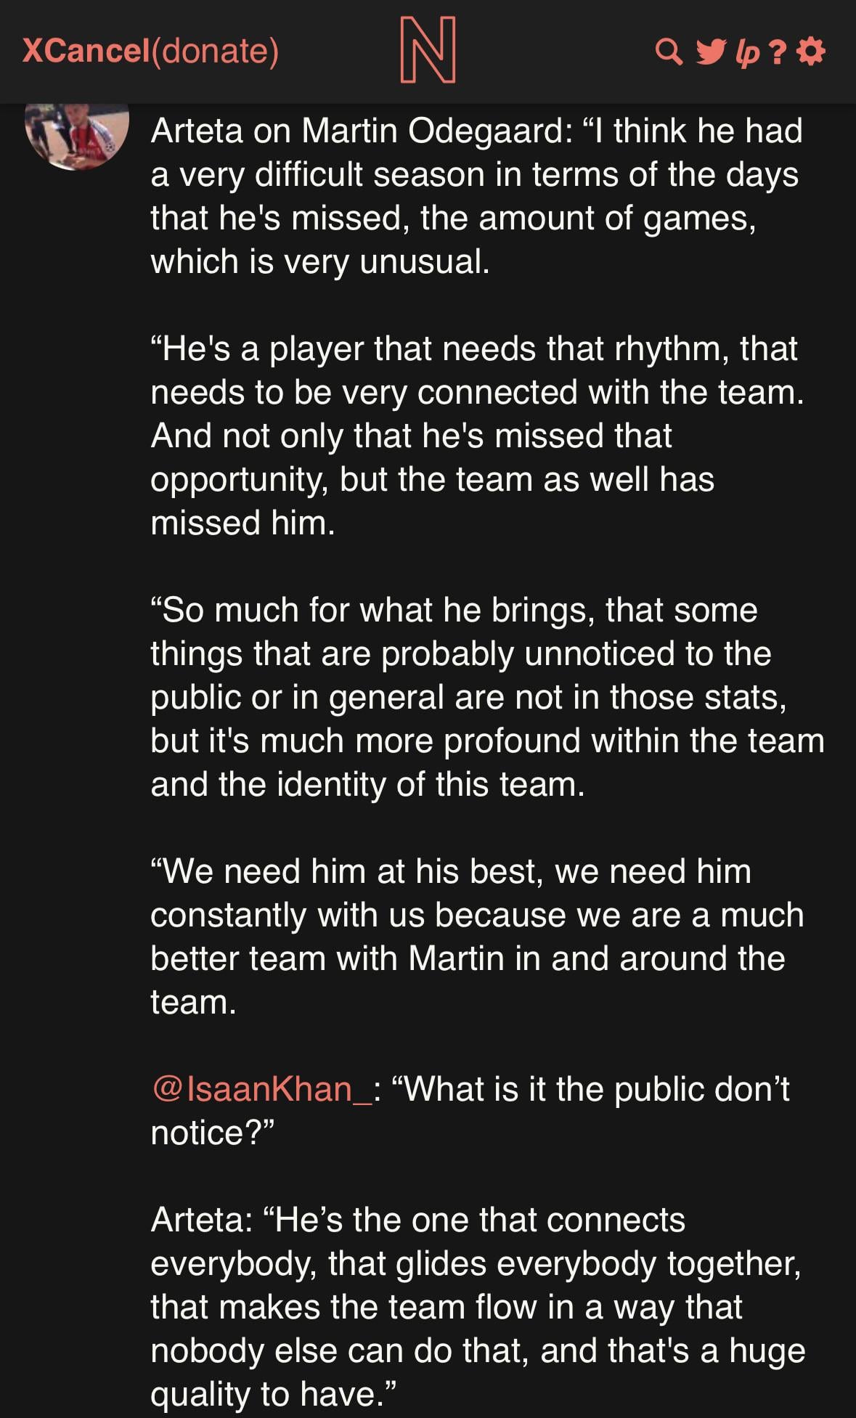Click the 'quality to have.' closing line
The image size is (856, 1418).
(x=274, y=1394)
